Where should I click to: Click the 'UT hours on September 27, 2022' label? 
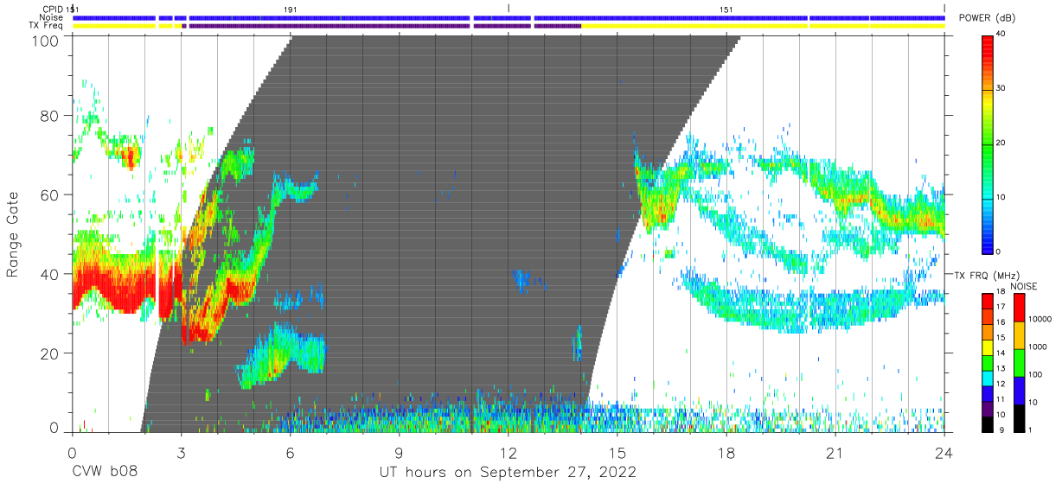[x=508, y=473]
